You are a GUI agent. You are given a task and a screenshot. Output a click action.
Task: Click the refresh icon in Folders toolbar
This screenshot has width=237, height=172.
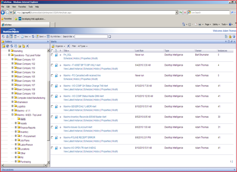pyautogui.click(x=12, y=46)
